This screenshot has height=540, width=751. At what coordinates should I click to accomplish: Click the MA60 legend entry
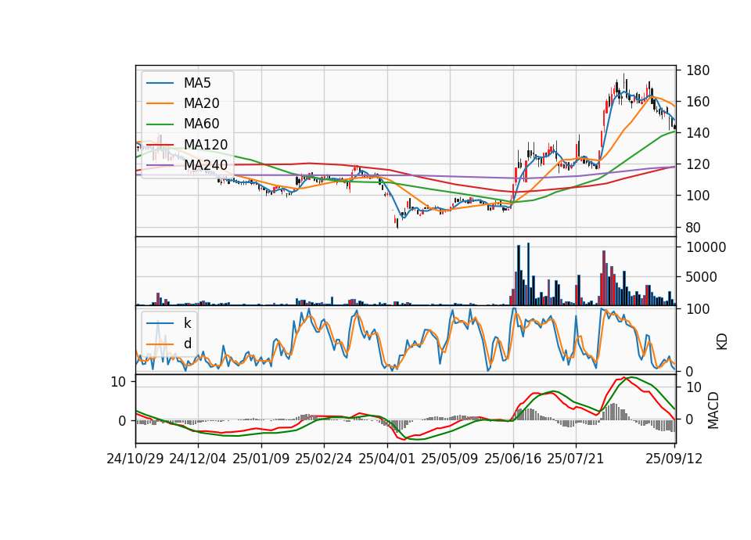coord(182,124)
